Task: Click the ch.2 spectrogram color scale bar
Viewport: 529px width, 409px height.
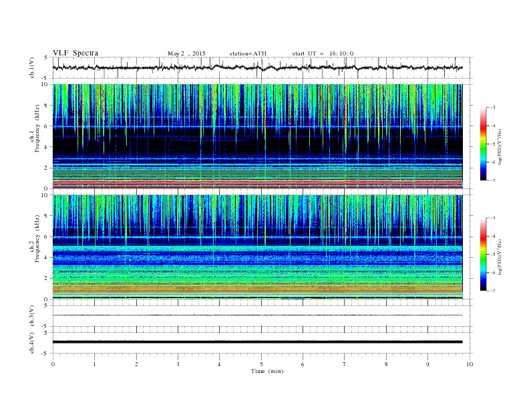Action: 483,254
